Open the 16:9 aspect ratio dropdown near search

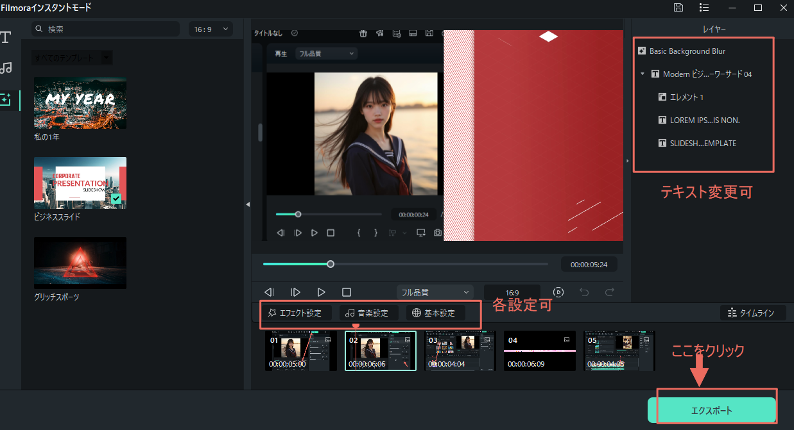[x=211, y=29]
